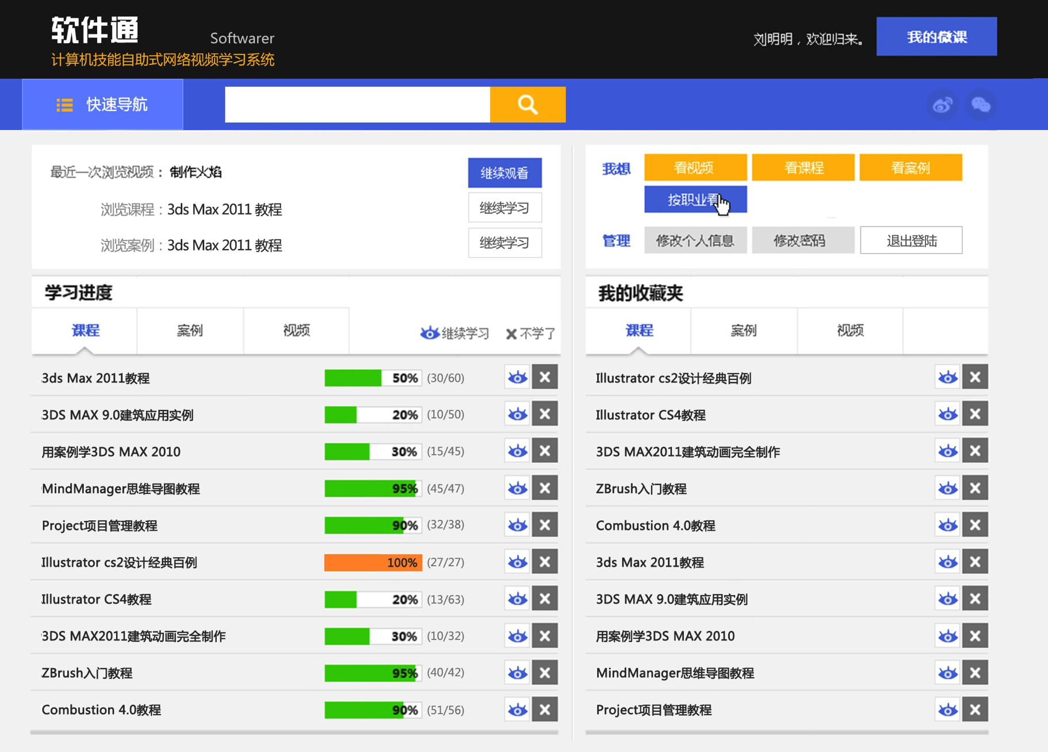Switch to 视频 tab under 学习进度
This screenshot has width=1048, height=752.
[296, 331]
